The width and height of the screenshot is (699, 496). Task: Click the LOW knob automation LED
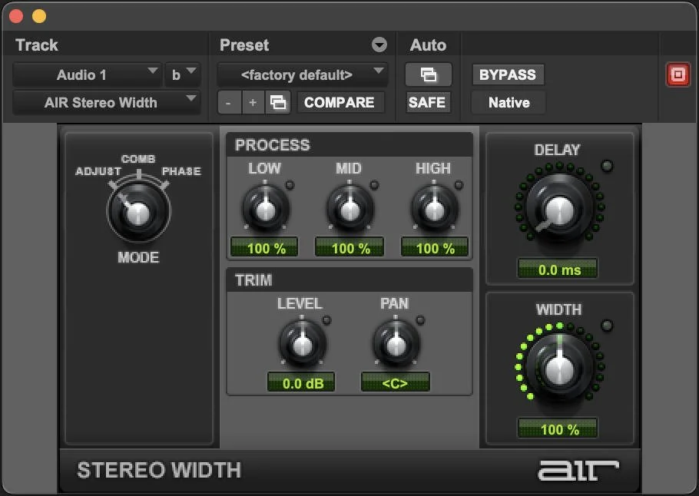pyautogui.click(x=290, y=184)
